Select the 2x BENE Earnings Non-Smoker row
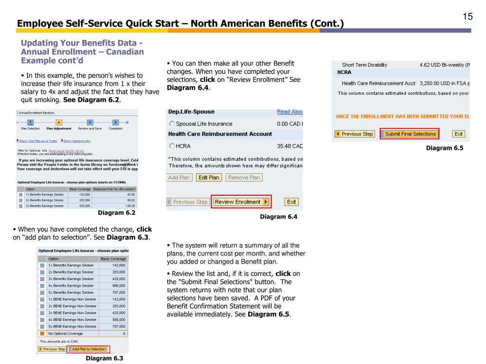 pyautogui.click(x=42, y=306)
